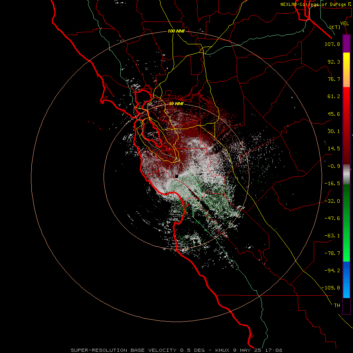Click the -63.1 velocity legend value
Viewport: 353px width, 353px height.
click(332, 236)
